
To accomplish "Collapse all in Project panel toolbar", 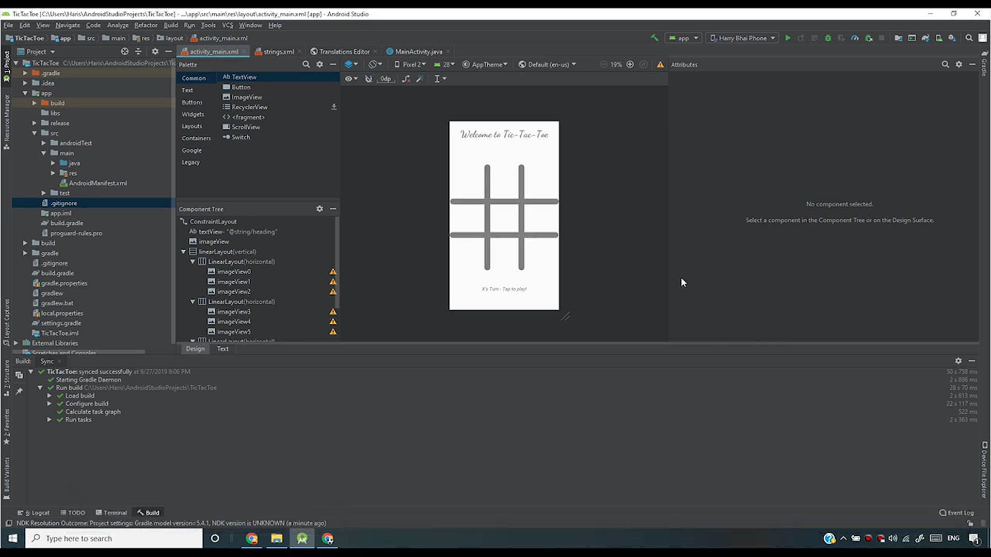I will tap(138, 52).
